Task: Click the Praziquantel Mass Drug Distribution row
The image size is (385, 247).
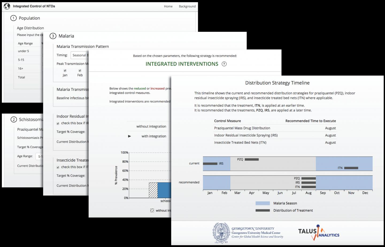Action: (x=242, y=128)
